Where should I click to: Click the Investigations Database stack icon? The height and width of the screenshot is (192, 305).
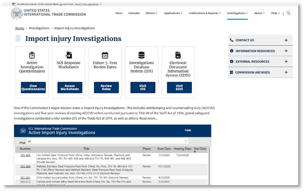(141, 55)
